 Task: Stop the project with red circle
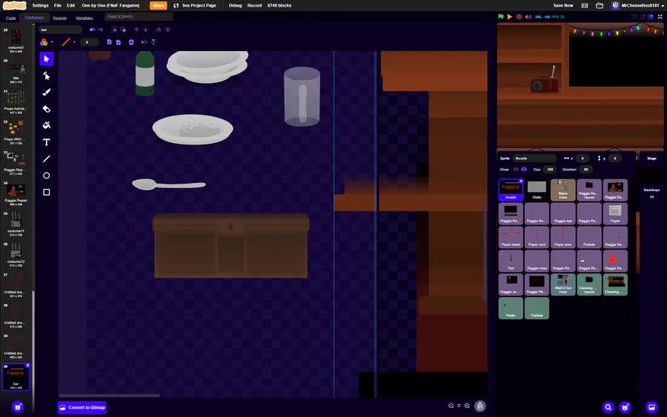tap(519, 16)
